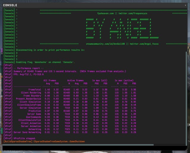Click the FrameTotal 1s max active P95 value 3.96

click(133, 90)
